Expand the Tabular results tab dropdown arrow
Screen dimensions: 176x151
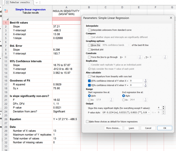[x=36, y=3]
